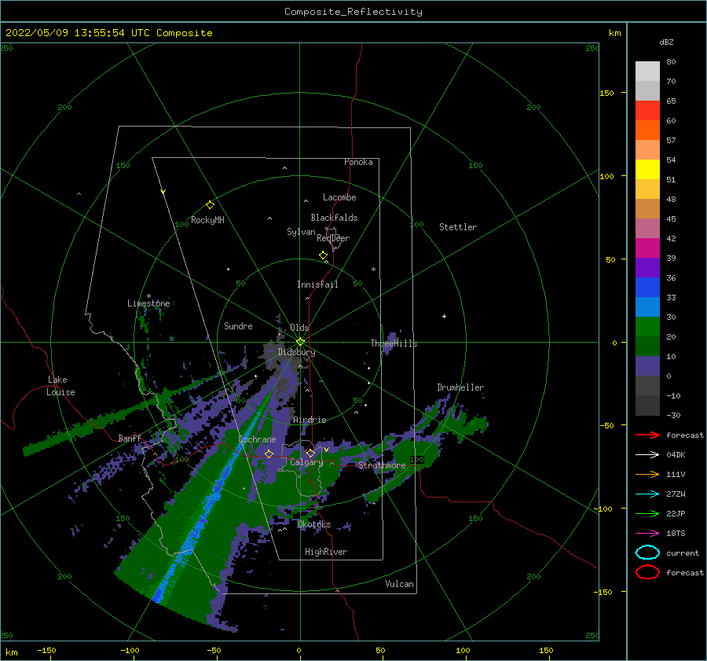Viewport: 707px width, 661px height.
Task: Select the red 65 dBZ legend swatch
Action: click(x=647, y=110)
